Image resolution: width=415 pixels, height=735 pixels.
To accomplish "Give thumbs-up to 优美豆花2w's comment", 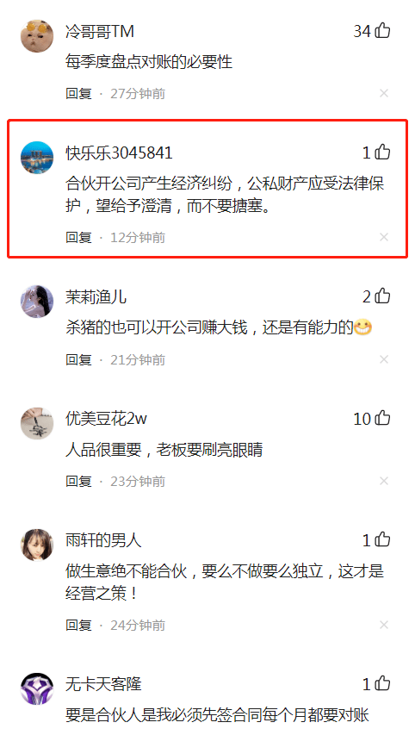I will point(382,418).
